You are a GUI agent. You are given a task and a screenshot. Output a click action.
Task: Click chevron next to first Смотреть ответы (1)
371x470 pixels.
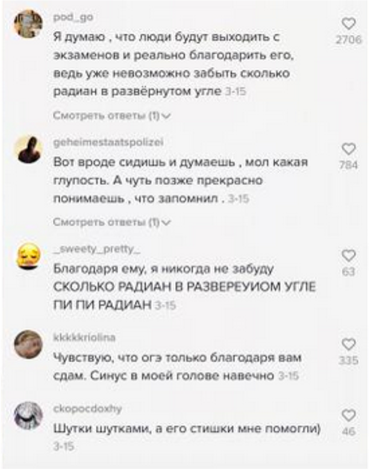point(166,115)
